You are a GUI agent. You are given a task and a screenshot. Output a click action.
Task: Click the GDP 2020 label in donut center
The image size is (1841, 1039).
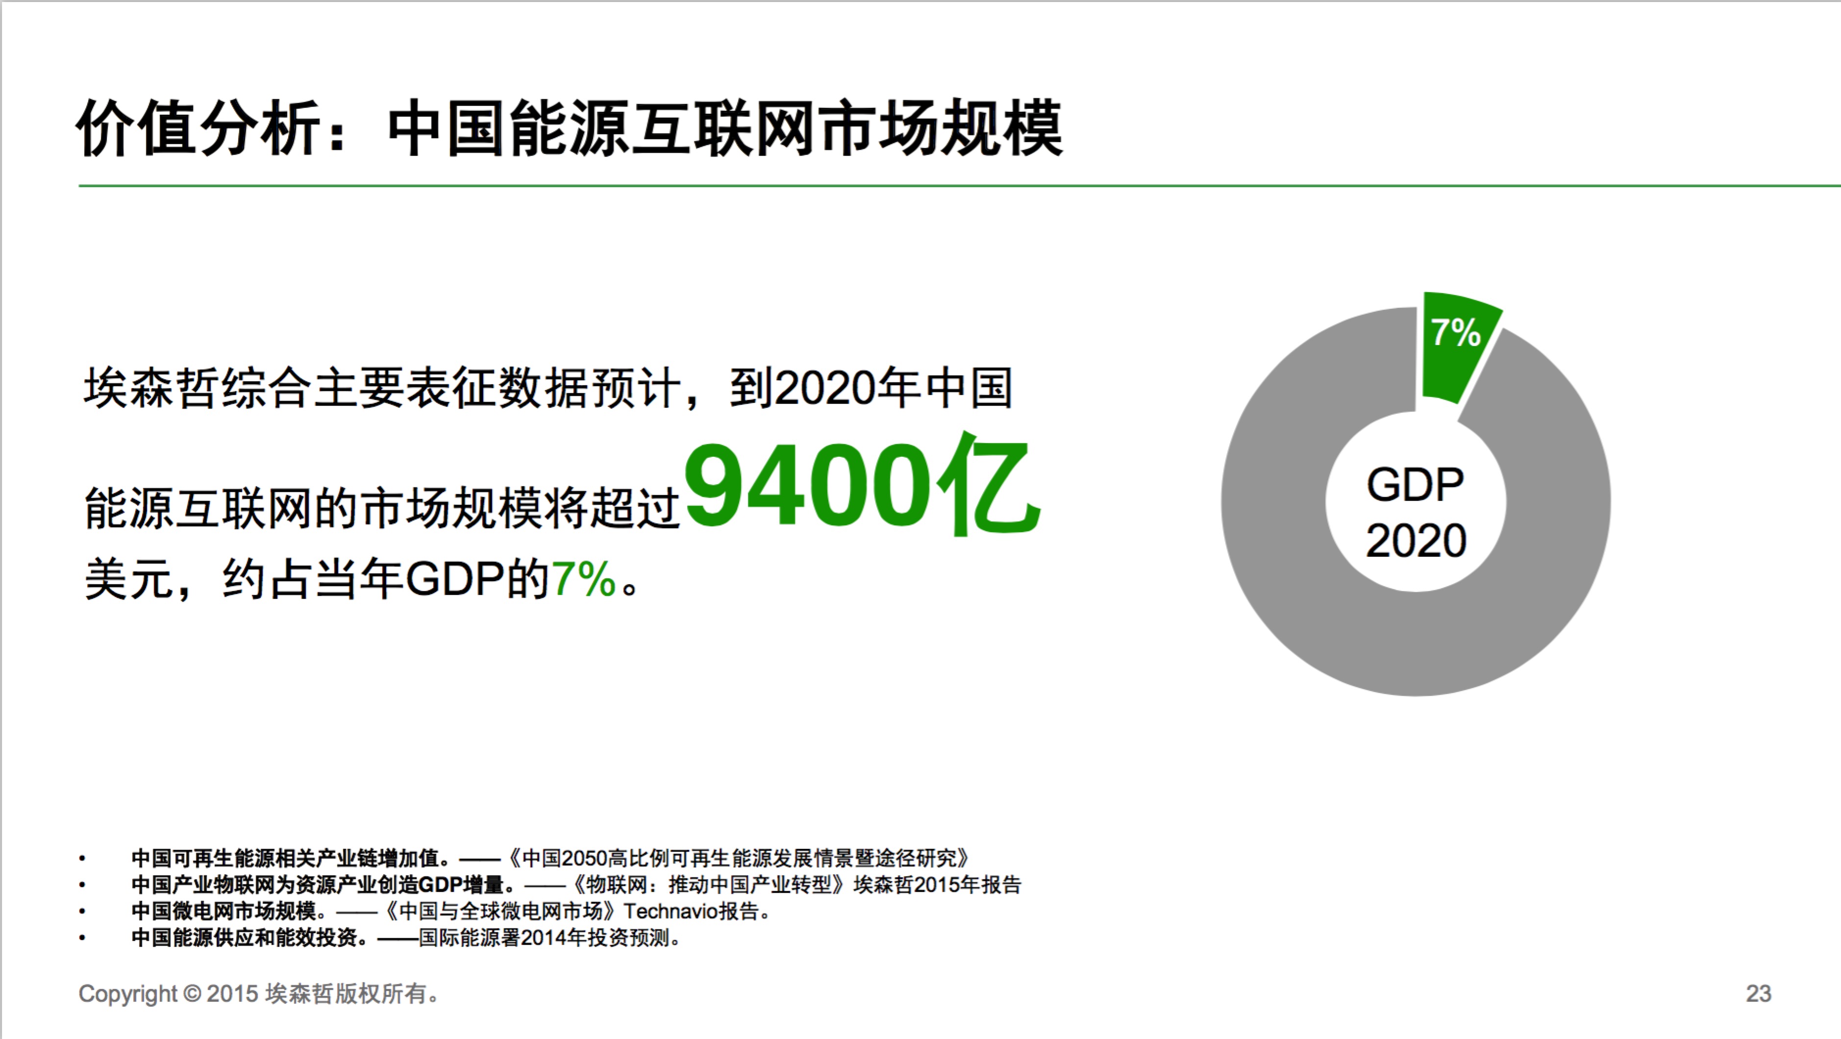click(x=1415, y=512)
